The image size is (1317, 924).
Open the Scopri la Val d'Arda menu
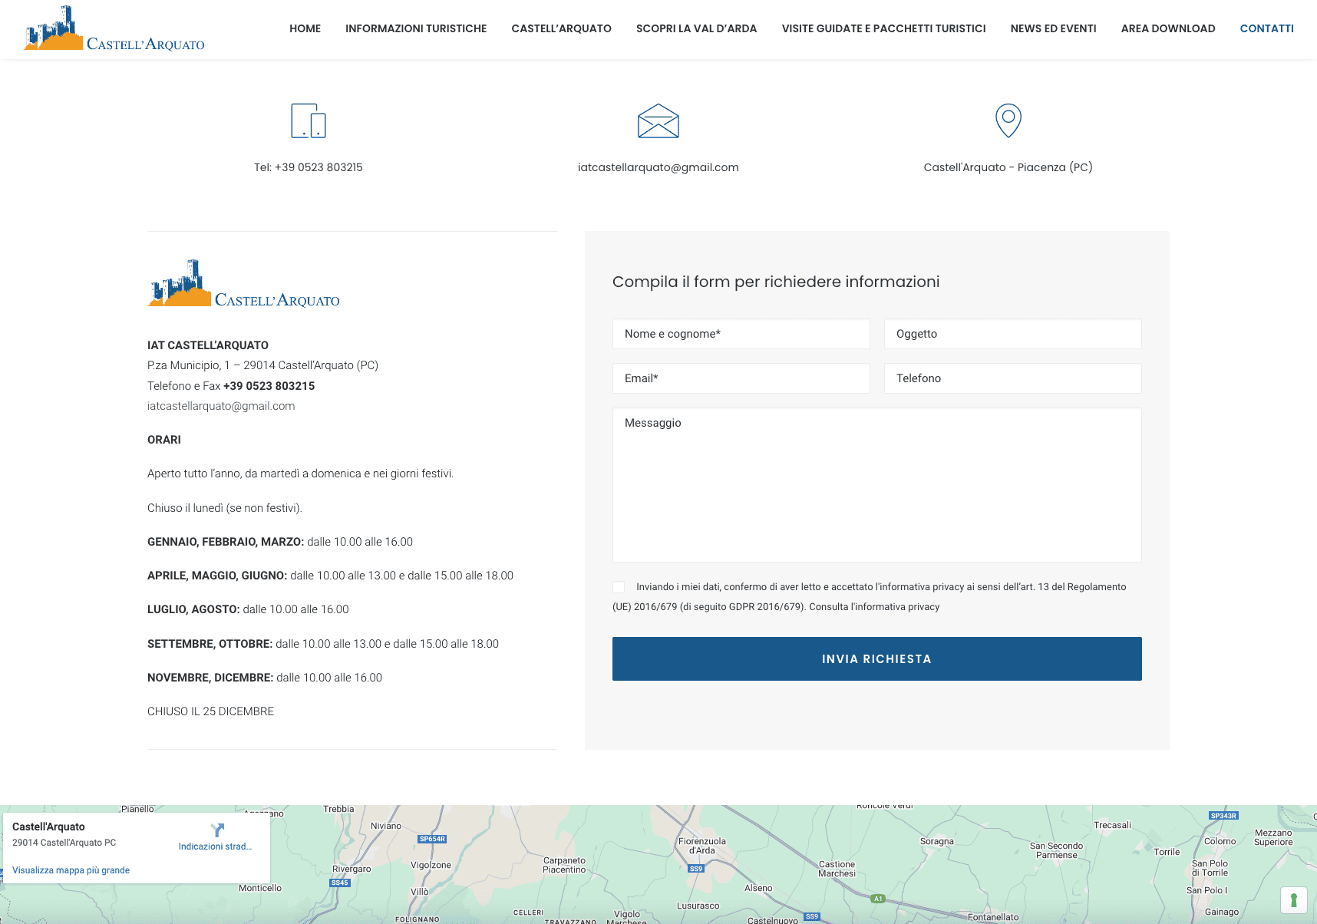click(696, 28)
